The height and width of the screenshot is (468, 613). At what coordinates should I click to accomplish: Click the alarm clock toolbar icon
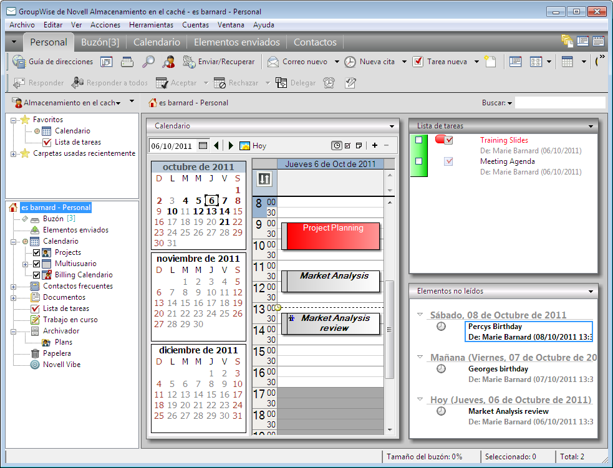(x=329, y=83)
